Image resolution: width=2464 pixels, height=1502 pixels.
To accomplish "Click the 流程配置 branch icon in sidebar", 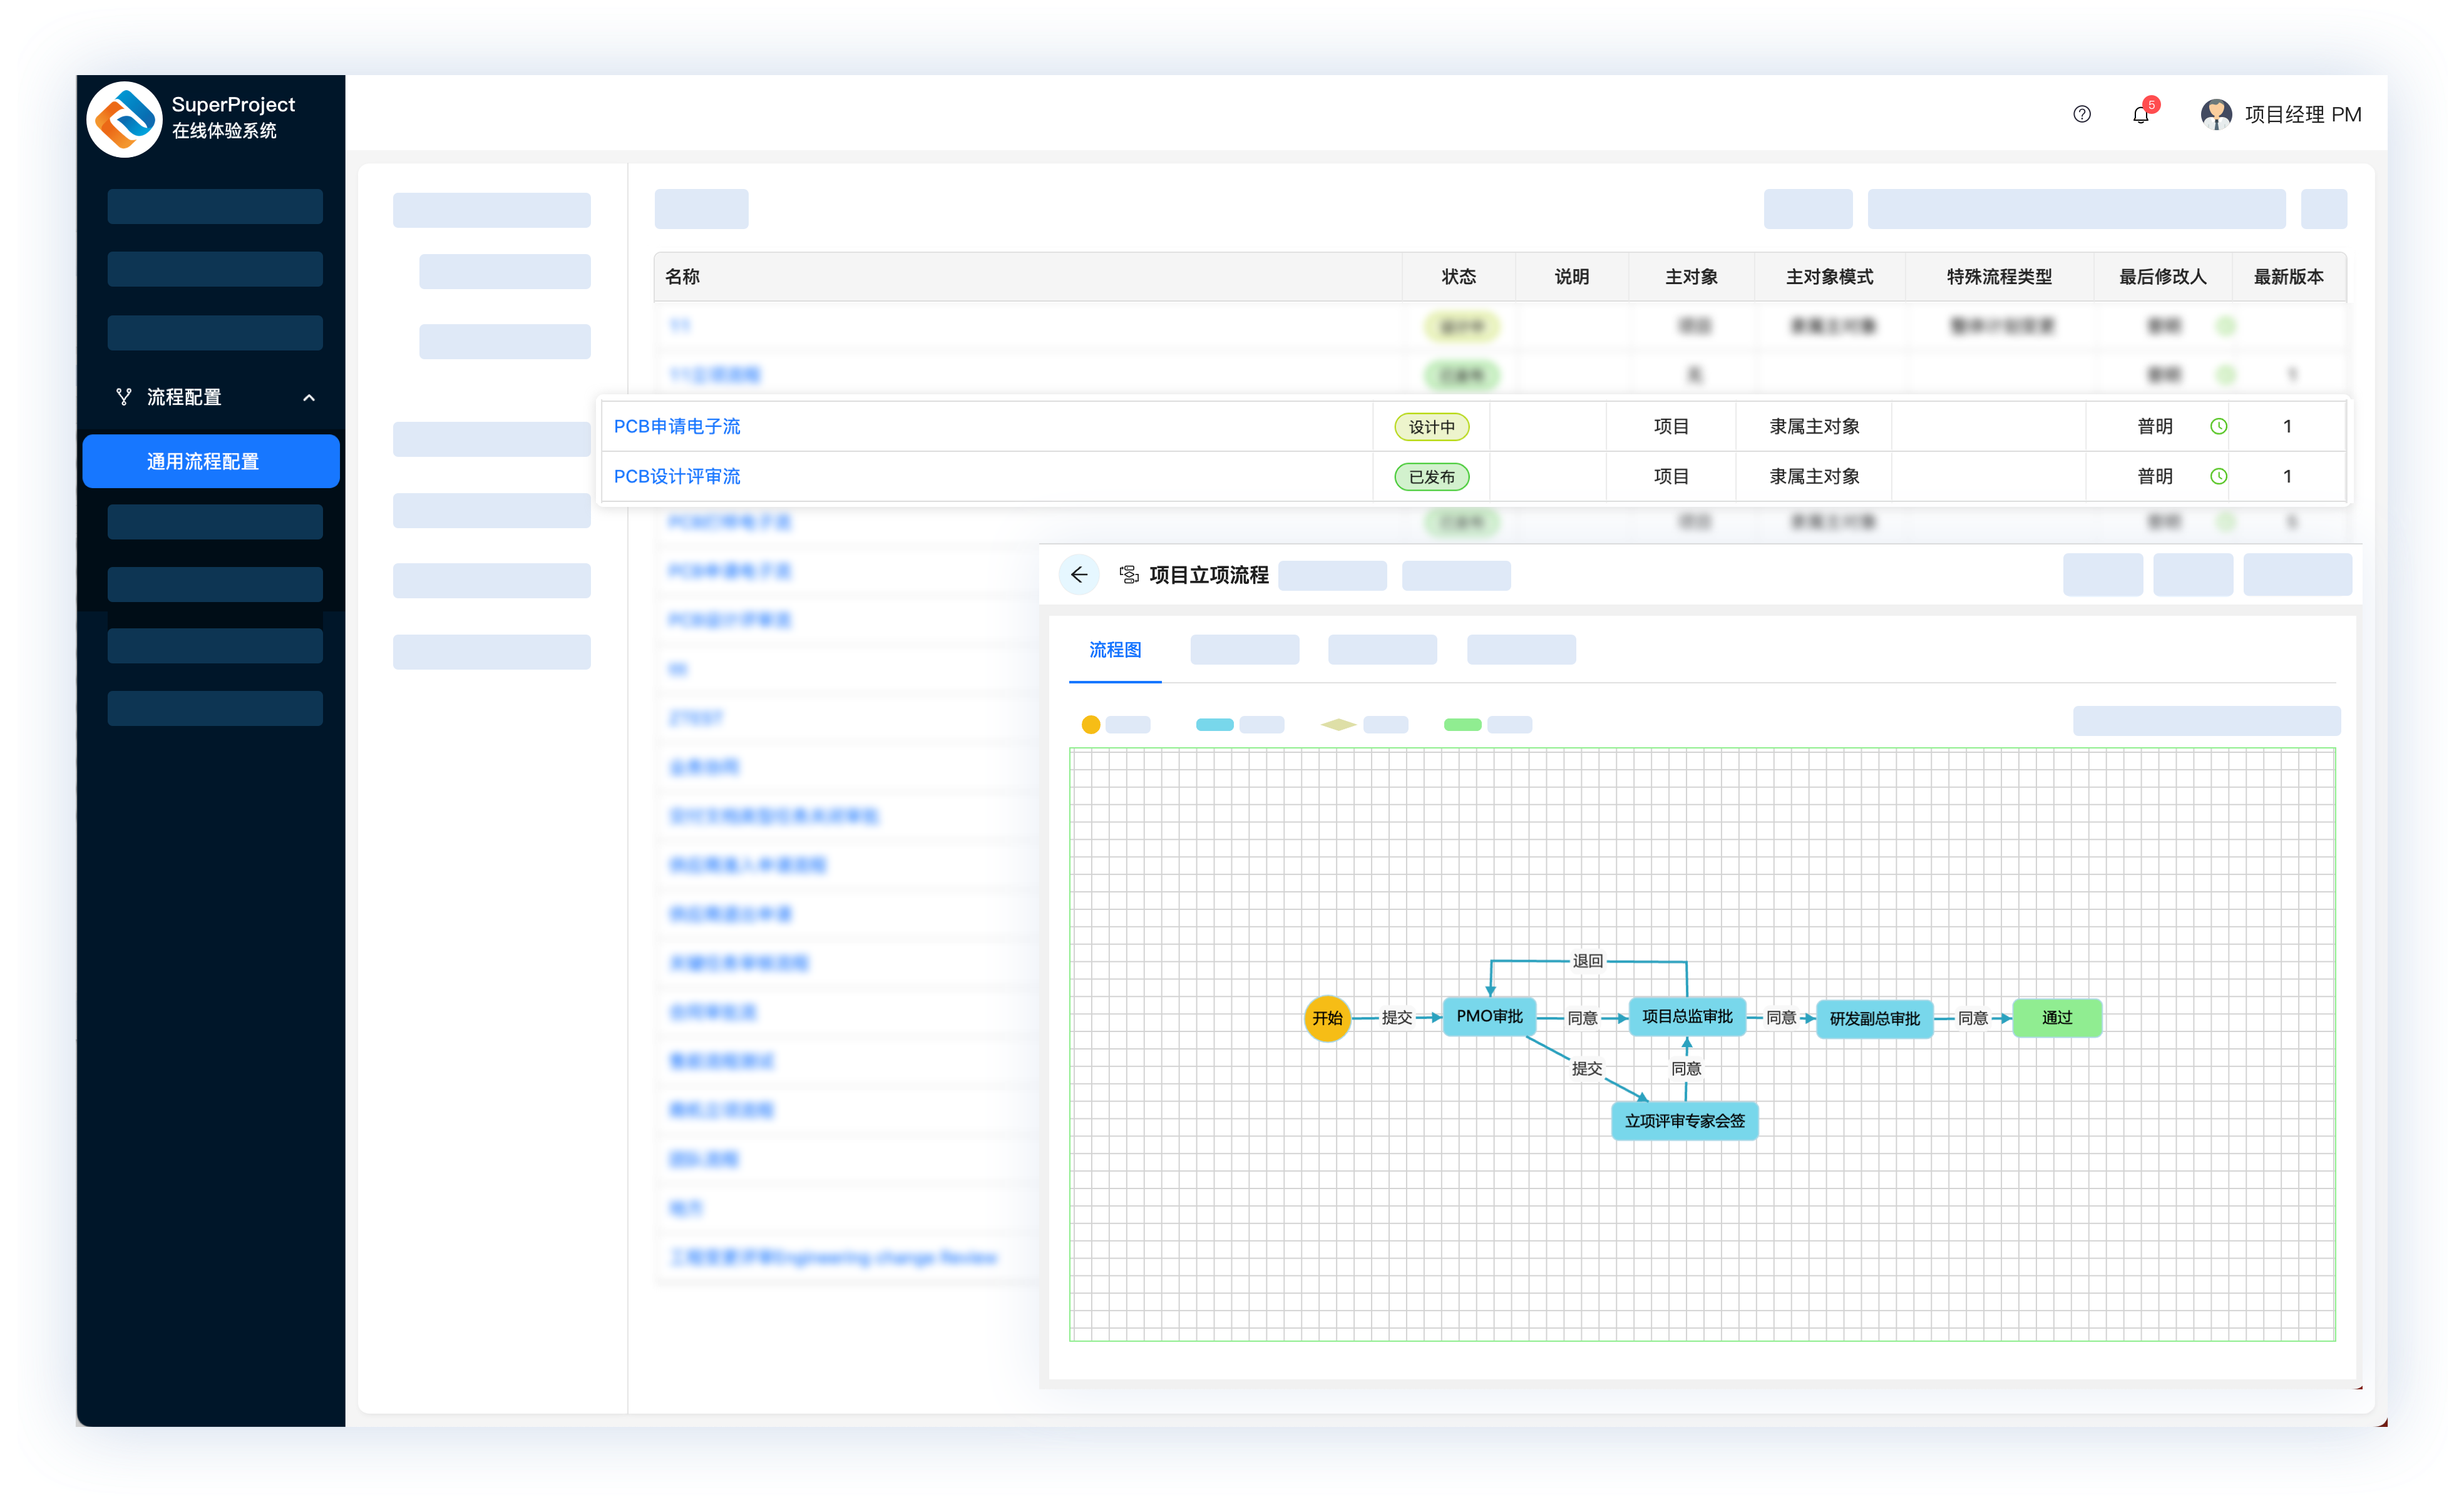I will (124, 397).
